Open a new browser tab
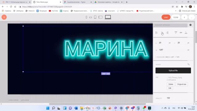Screen dimensions: 197x111 pyautogui.click(x=127, y=2)
